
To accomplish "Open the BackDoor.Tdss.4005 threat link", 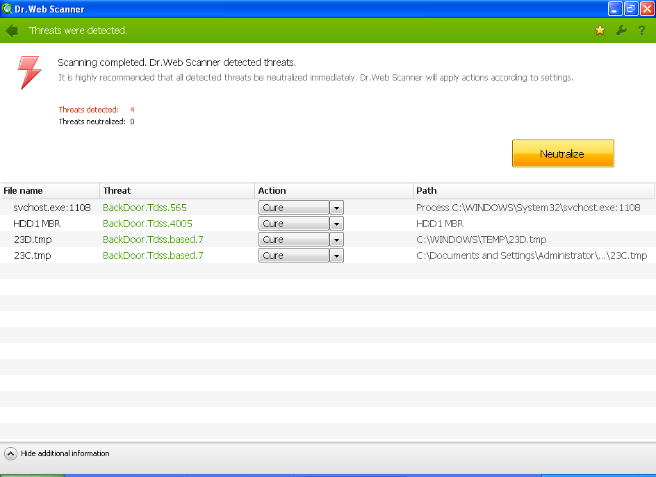I will 147,224.
